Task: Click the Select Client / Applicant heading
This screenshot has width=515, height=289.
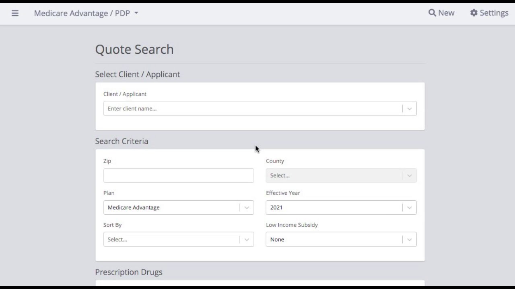Action: [x=138, y=74]
